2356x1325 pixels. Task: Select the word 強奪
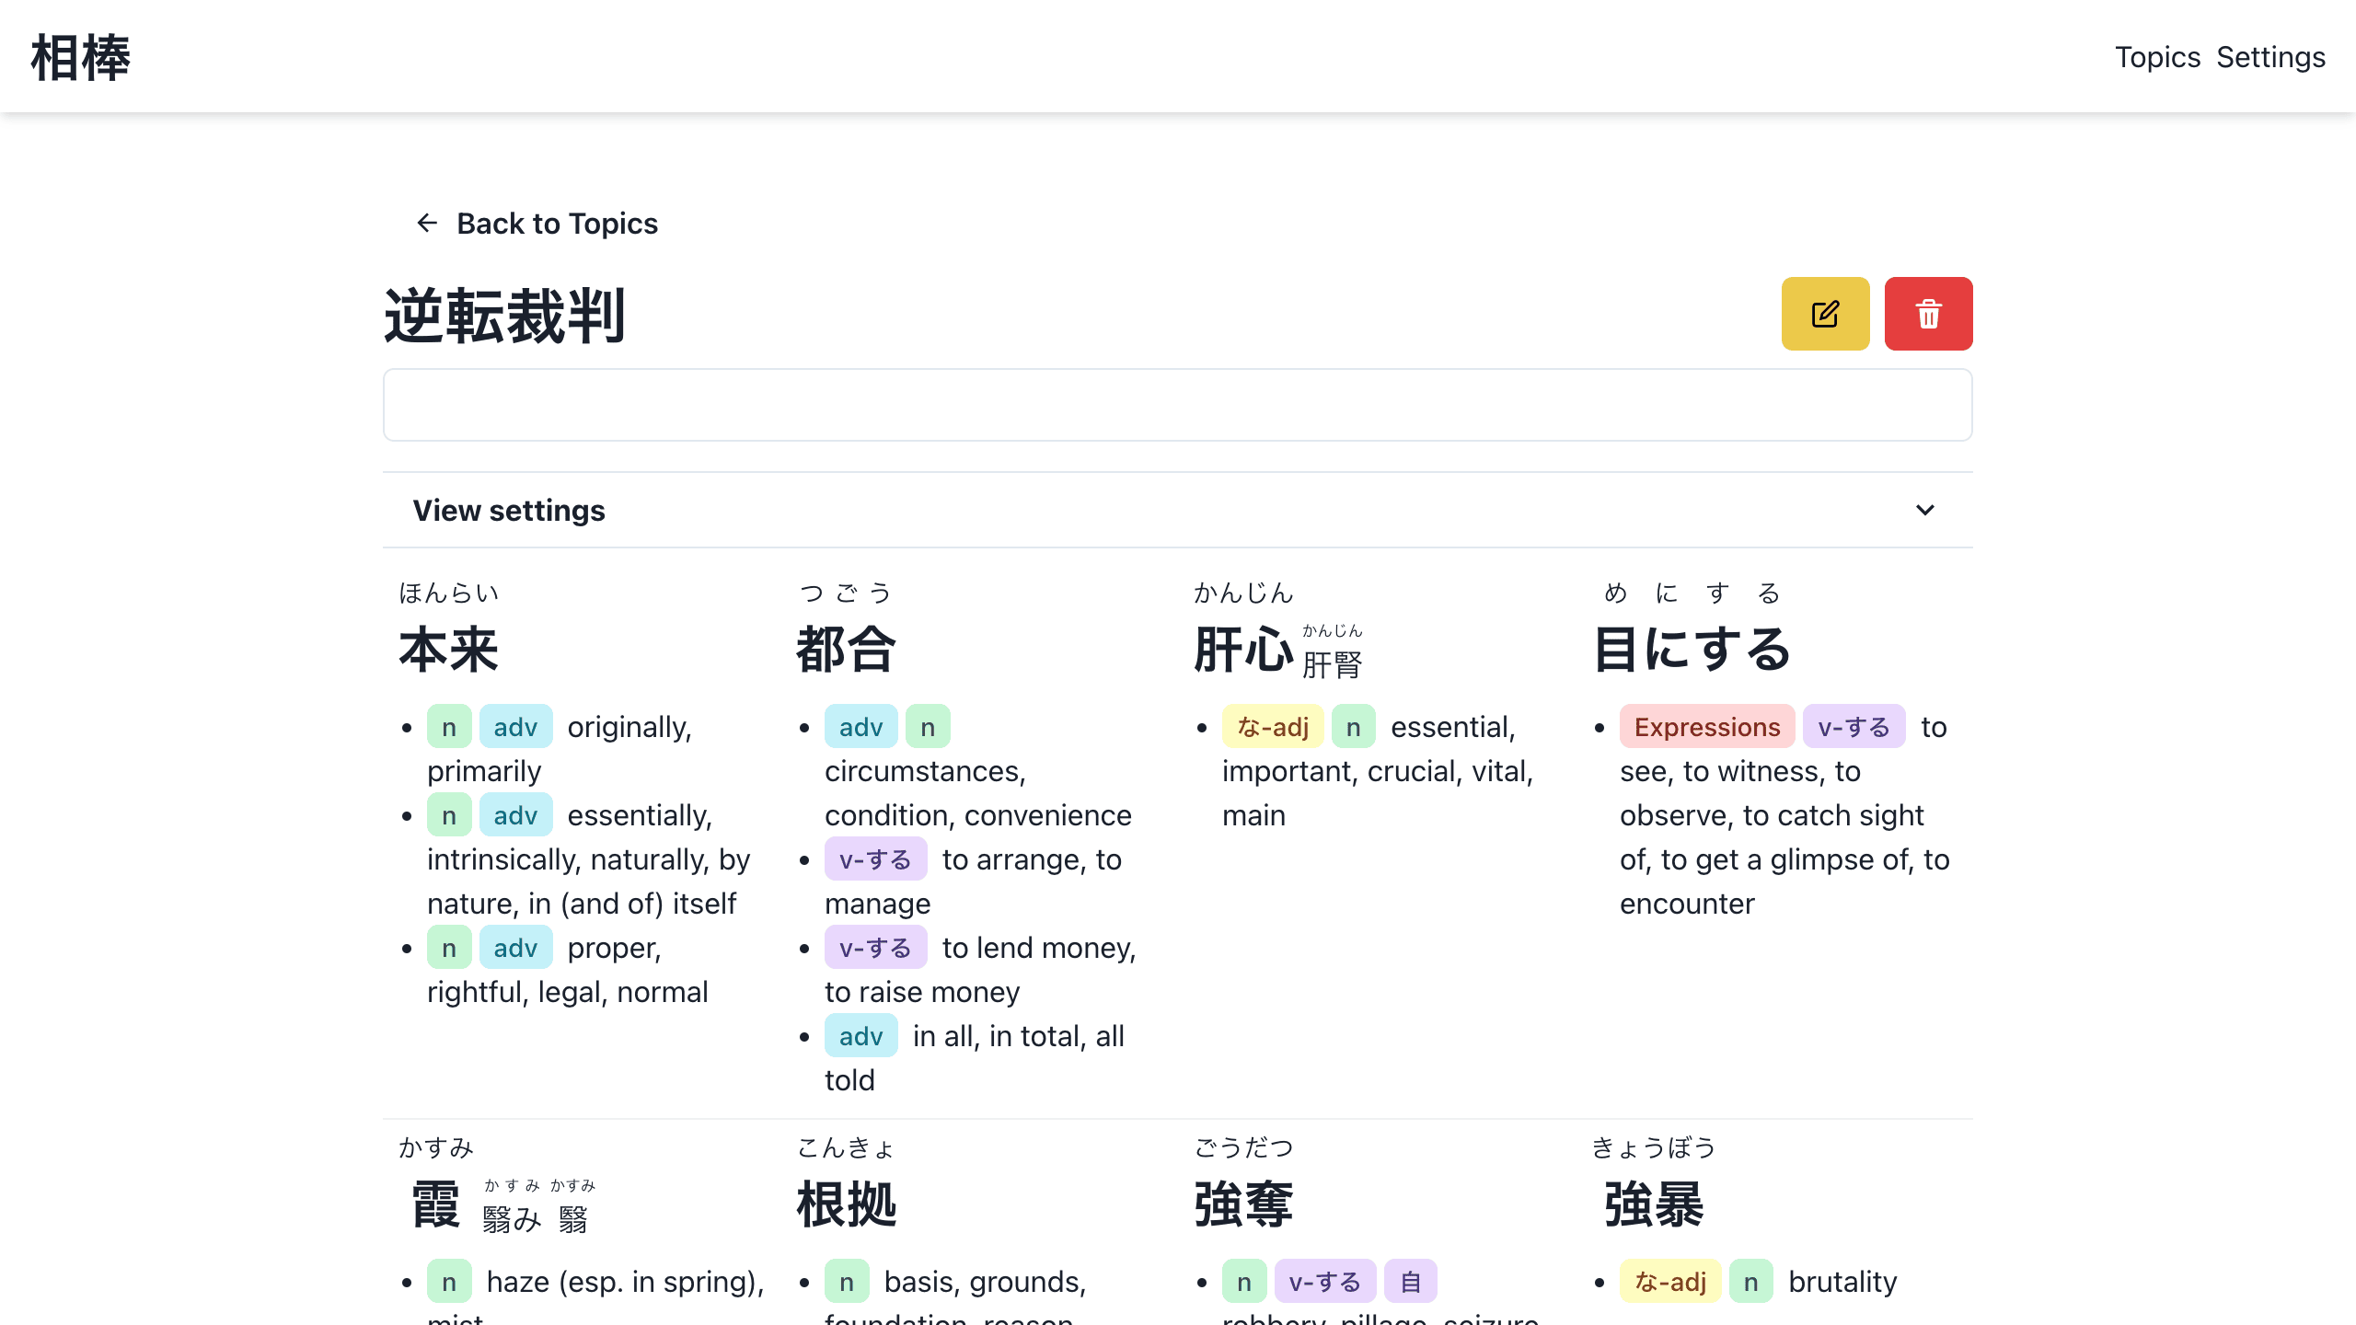click(1243, 1204)
